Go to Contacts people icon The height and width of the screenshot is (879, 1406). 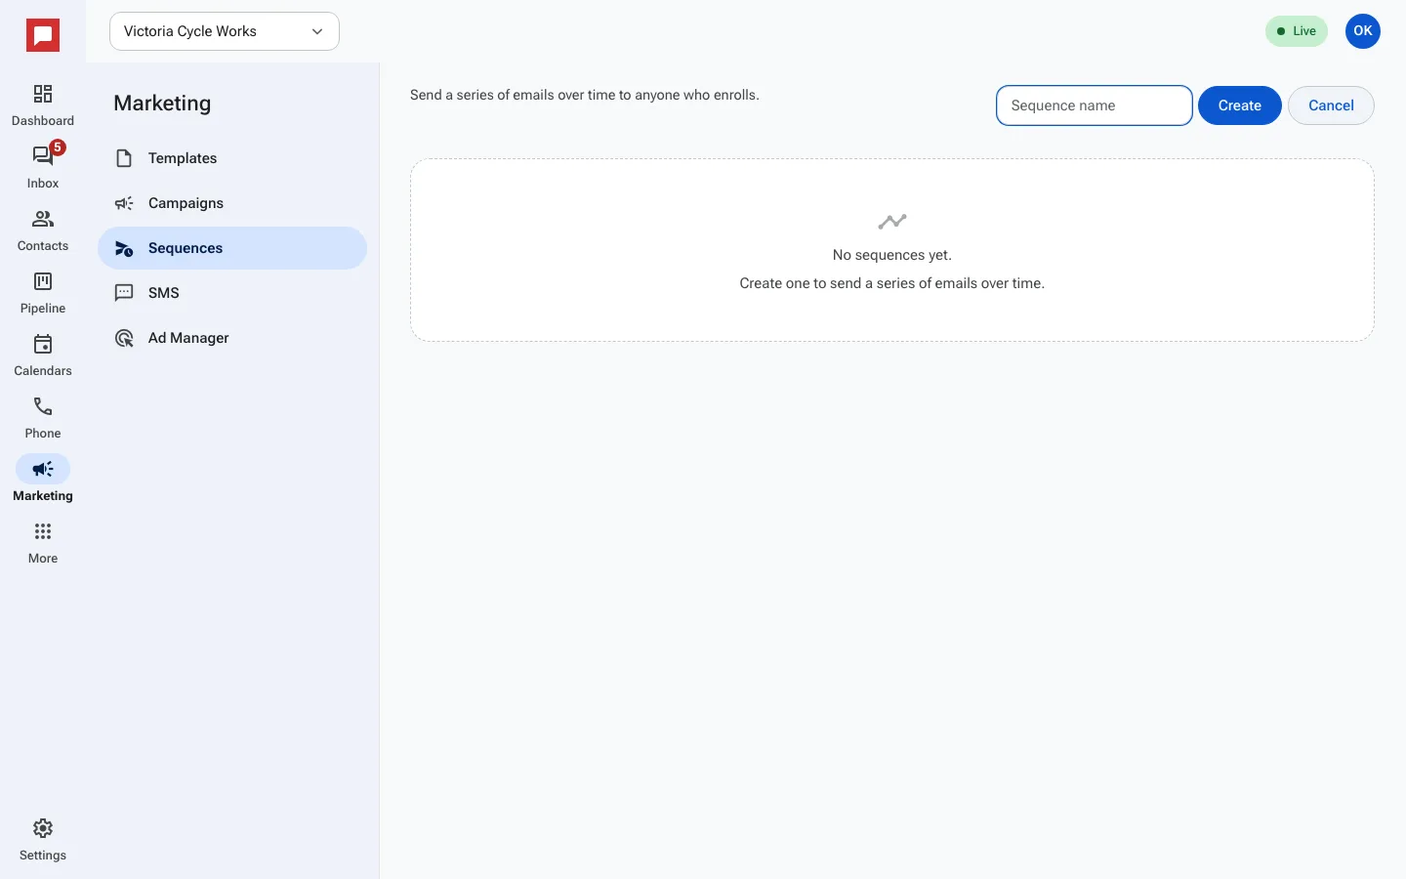point(43,219)
